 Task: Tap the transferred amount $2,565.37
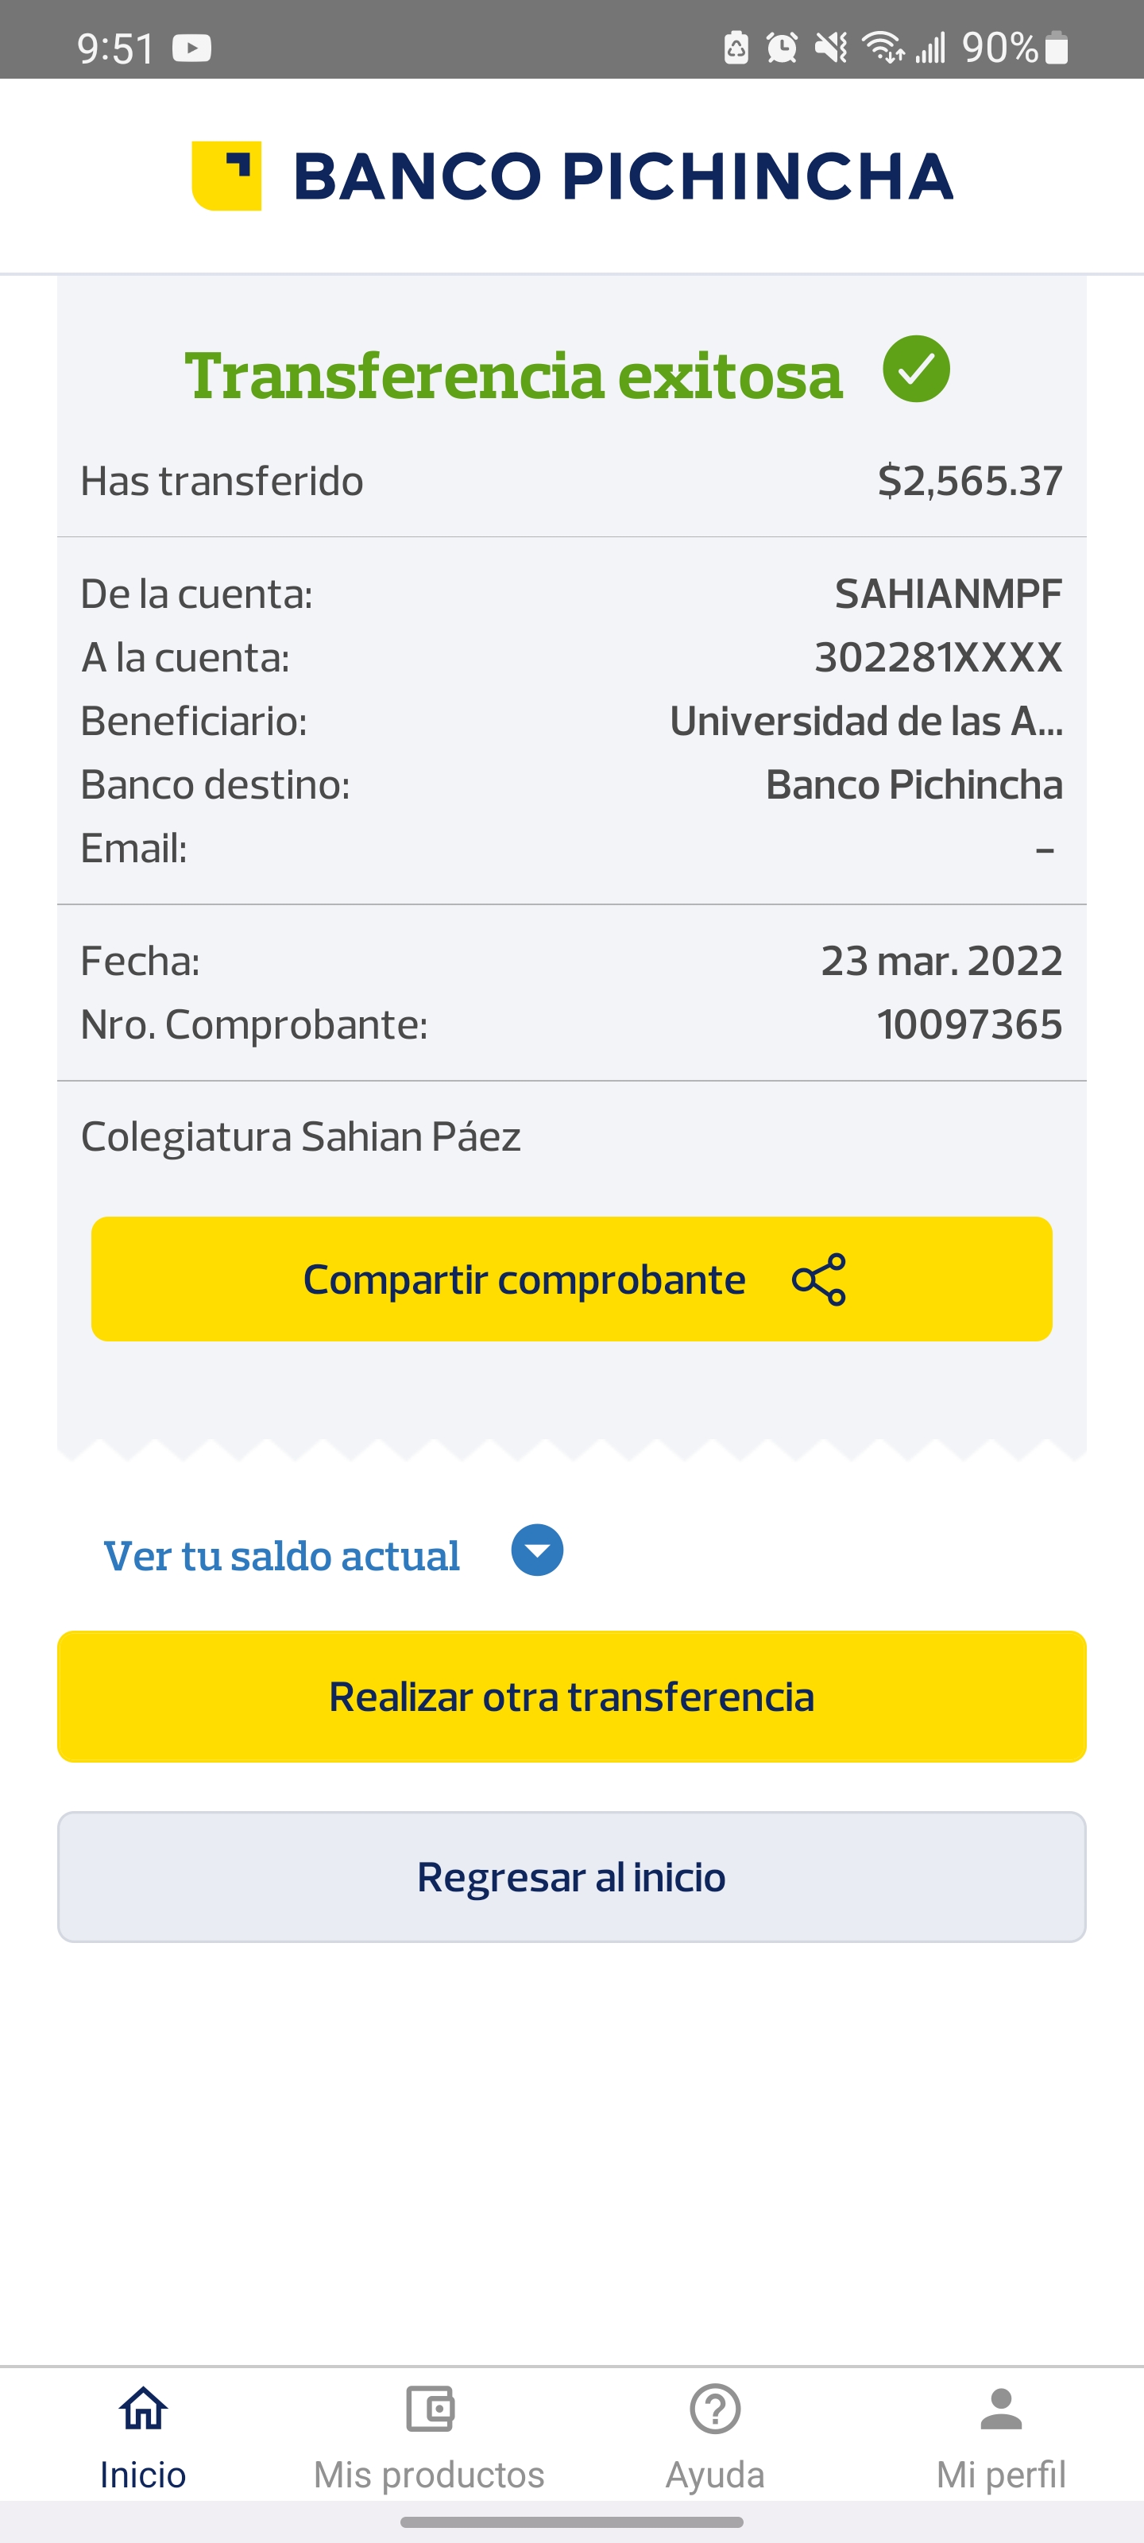tap(969, 481)
